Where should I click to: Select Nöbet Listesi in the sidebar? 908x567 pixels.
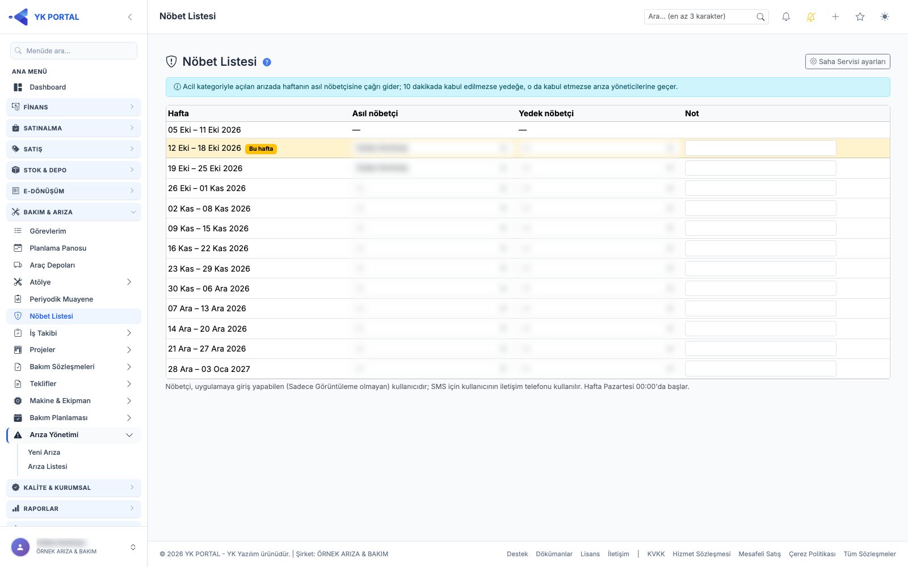point(74,316)
